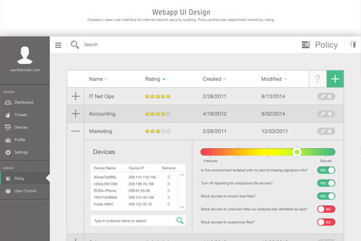Click edit/delete pill for IT Net Ops
Image resolution: width=361 pixels, height=241 pixels.
[326, 96]
